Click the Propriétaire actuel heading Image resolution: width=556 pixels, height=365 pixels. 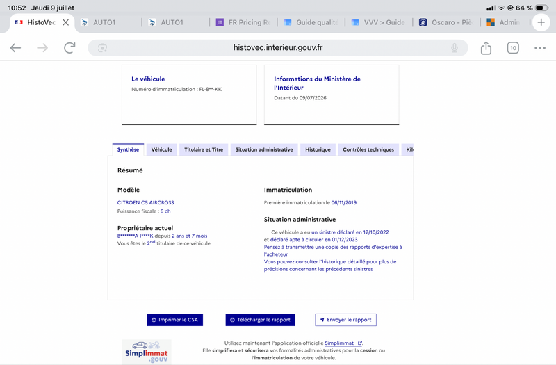(x=145, y=228)
